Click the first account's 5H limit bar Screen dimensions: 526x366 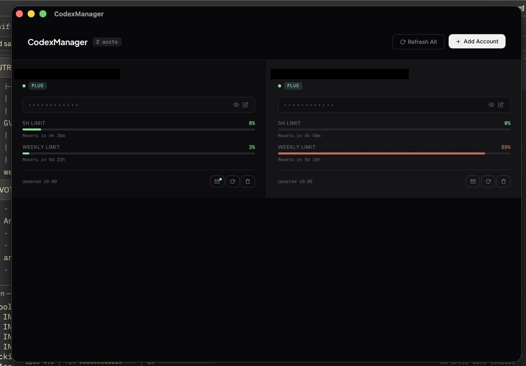139,129
